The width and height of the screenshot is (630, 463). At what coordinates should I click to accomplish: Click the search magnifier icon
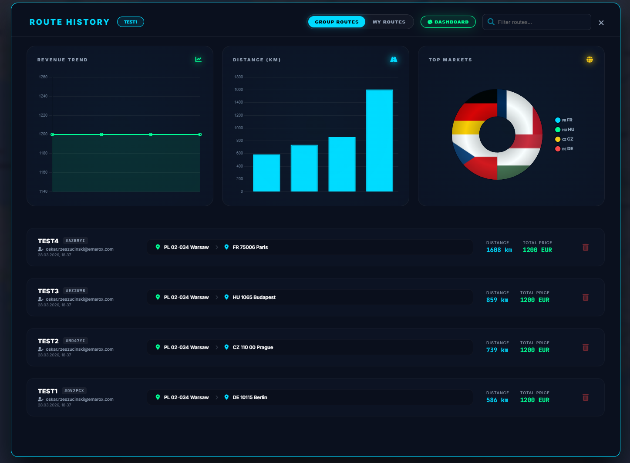tap(491, 22)
